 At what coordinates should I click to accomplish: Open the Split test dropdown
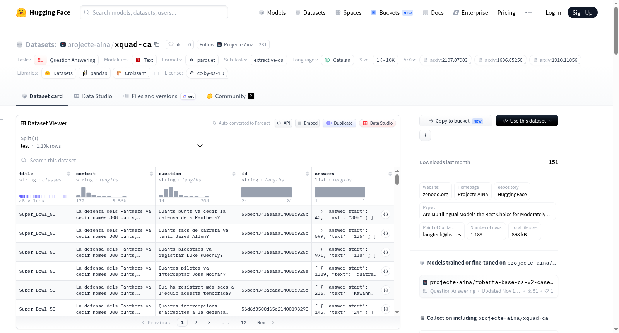click(112, 142)
